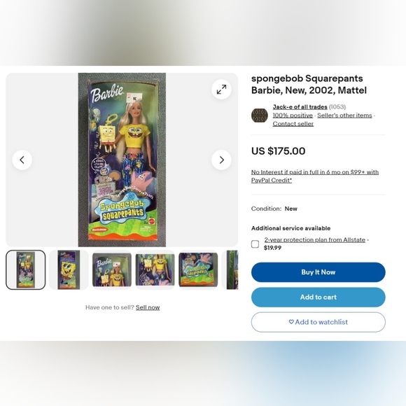This screenshot has width=406, height=406.
Task: Add the Barbie to cart
Action: tap(318, 297)
